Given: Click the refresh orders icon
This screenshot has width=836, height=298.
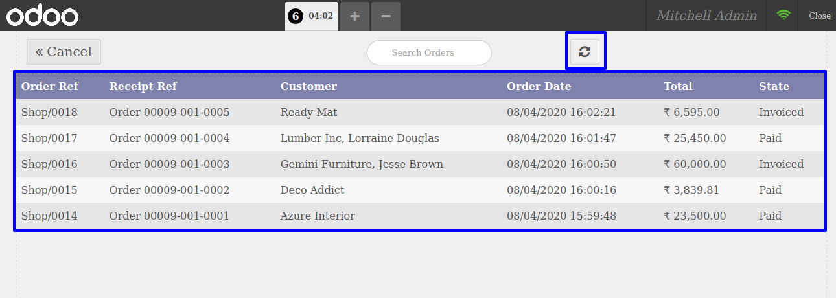Looking at the screenshot, I should (x=585, y=52).
